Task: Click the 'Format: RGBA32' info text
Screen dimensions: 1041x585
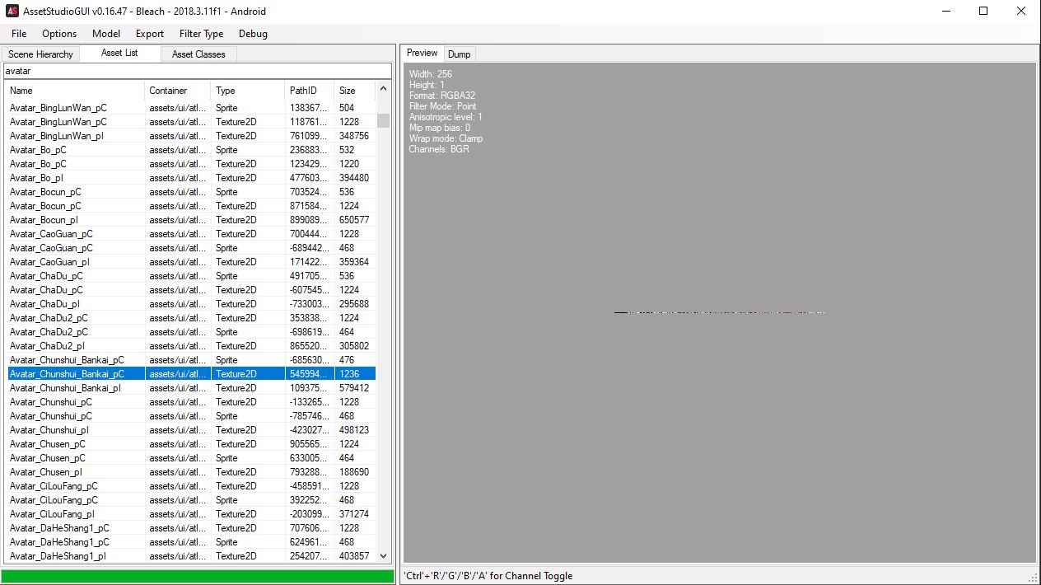Action: (x=442, y=96)
